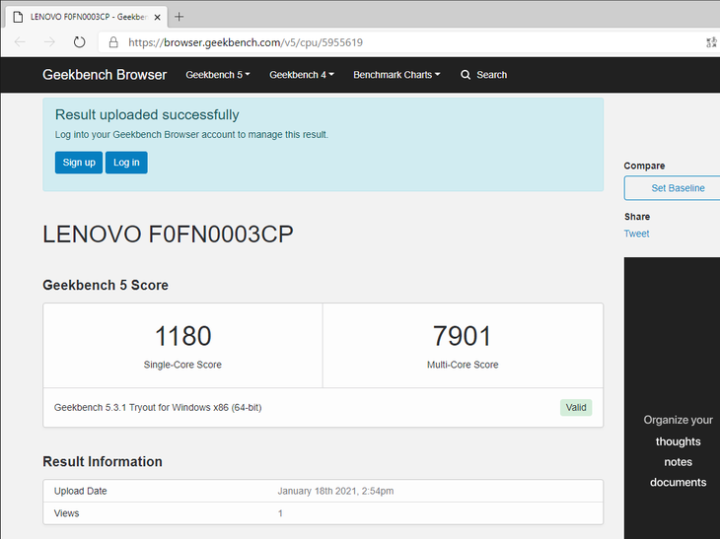The image size is (720, 539).
Task: Click 'January 18th 2021, 2:54pm' value
Action: 335,491
